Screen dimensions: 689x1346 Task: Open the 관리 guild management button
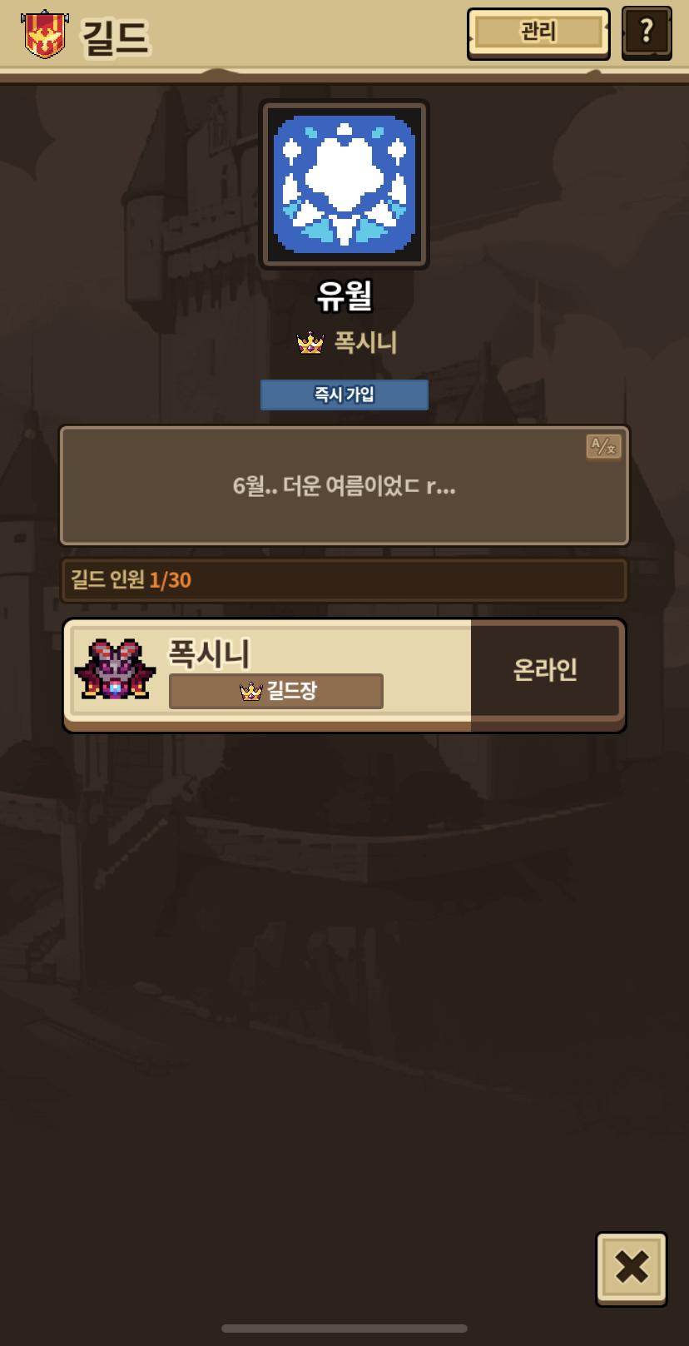pyautogui.click(x=538, y=33)
